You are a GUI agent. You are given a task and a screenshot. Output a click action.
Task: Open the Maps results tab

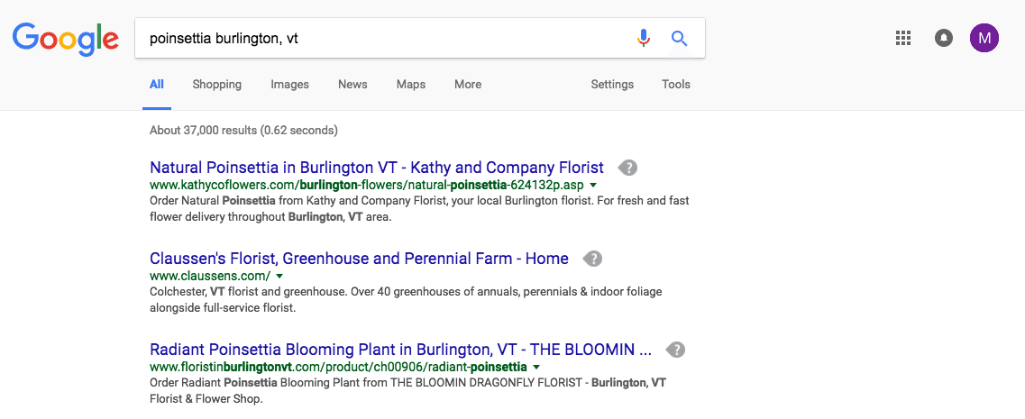tap(410, 85)
